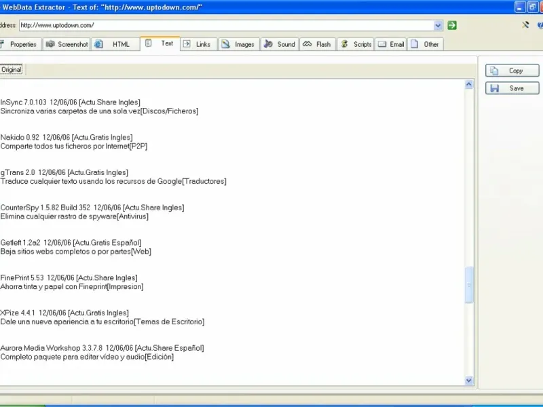Copy the extracted text with Copy button

512,71
